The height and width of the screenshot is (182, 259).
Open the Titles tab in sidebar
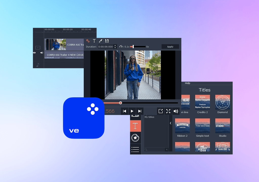(x=136, y=126)
